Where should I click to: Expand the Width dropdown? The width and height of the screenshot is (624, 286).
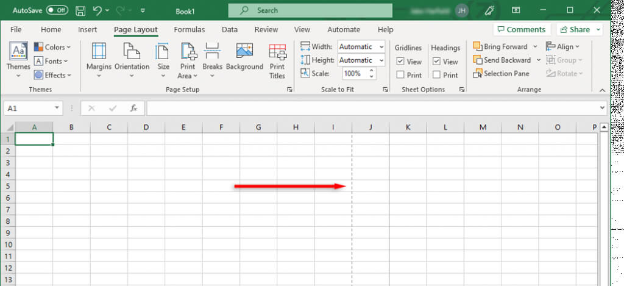[380, 46]
